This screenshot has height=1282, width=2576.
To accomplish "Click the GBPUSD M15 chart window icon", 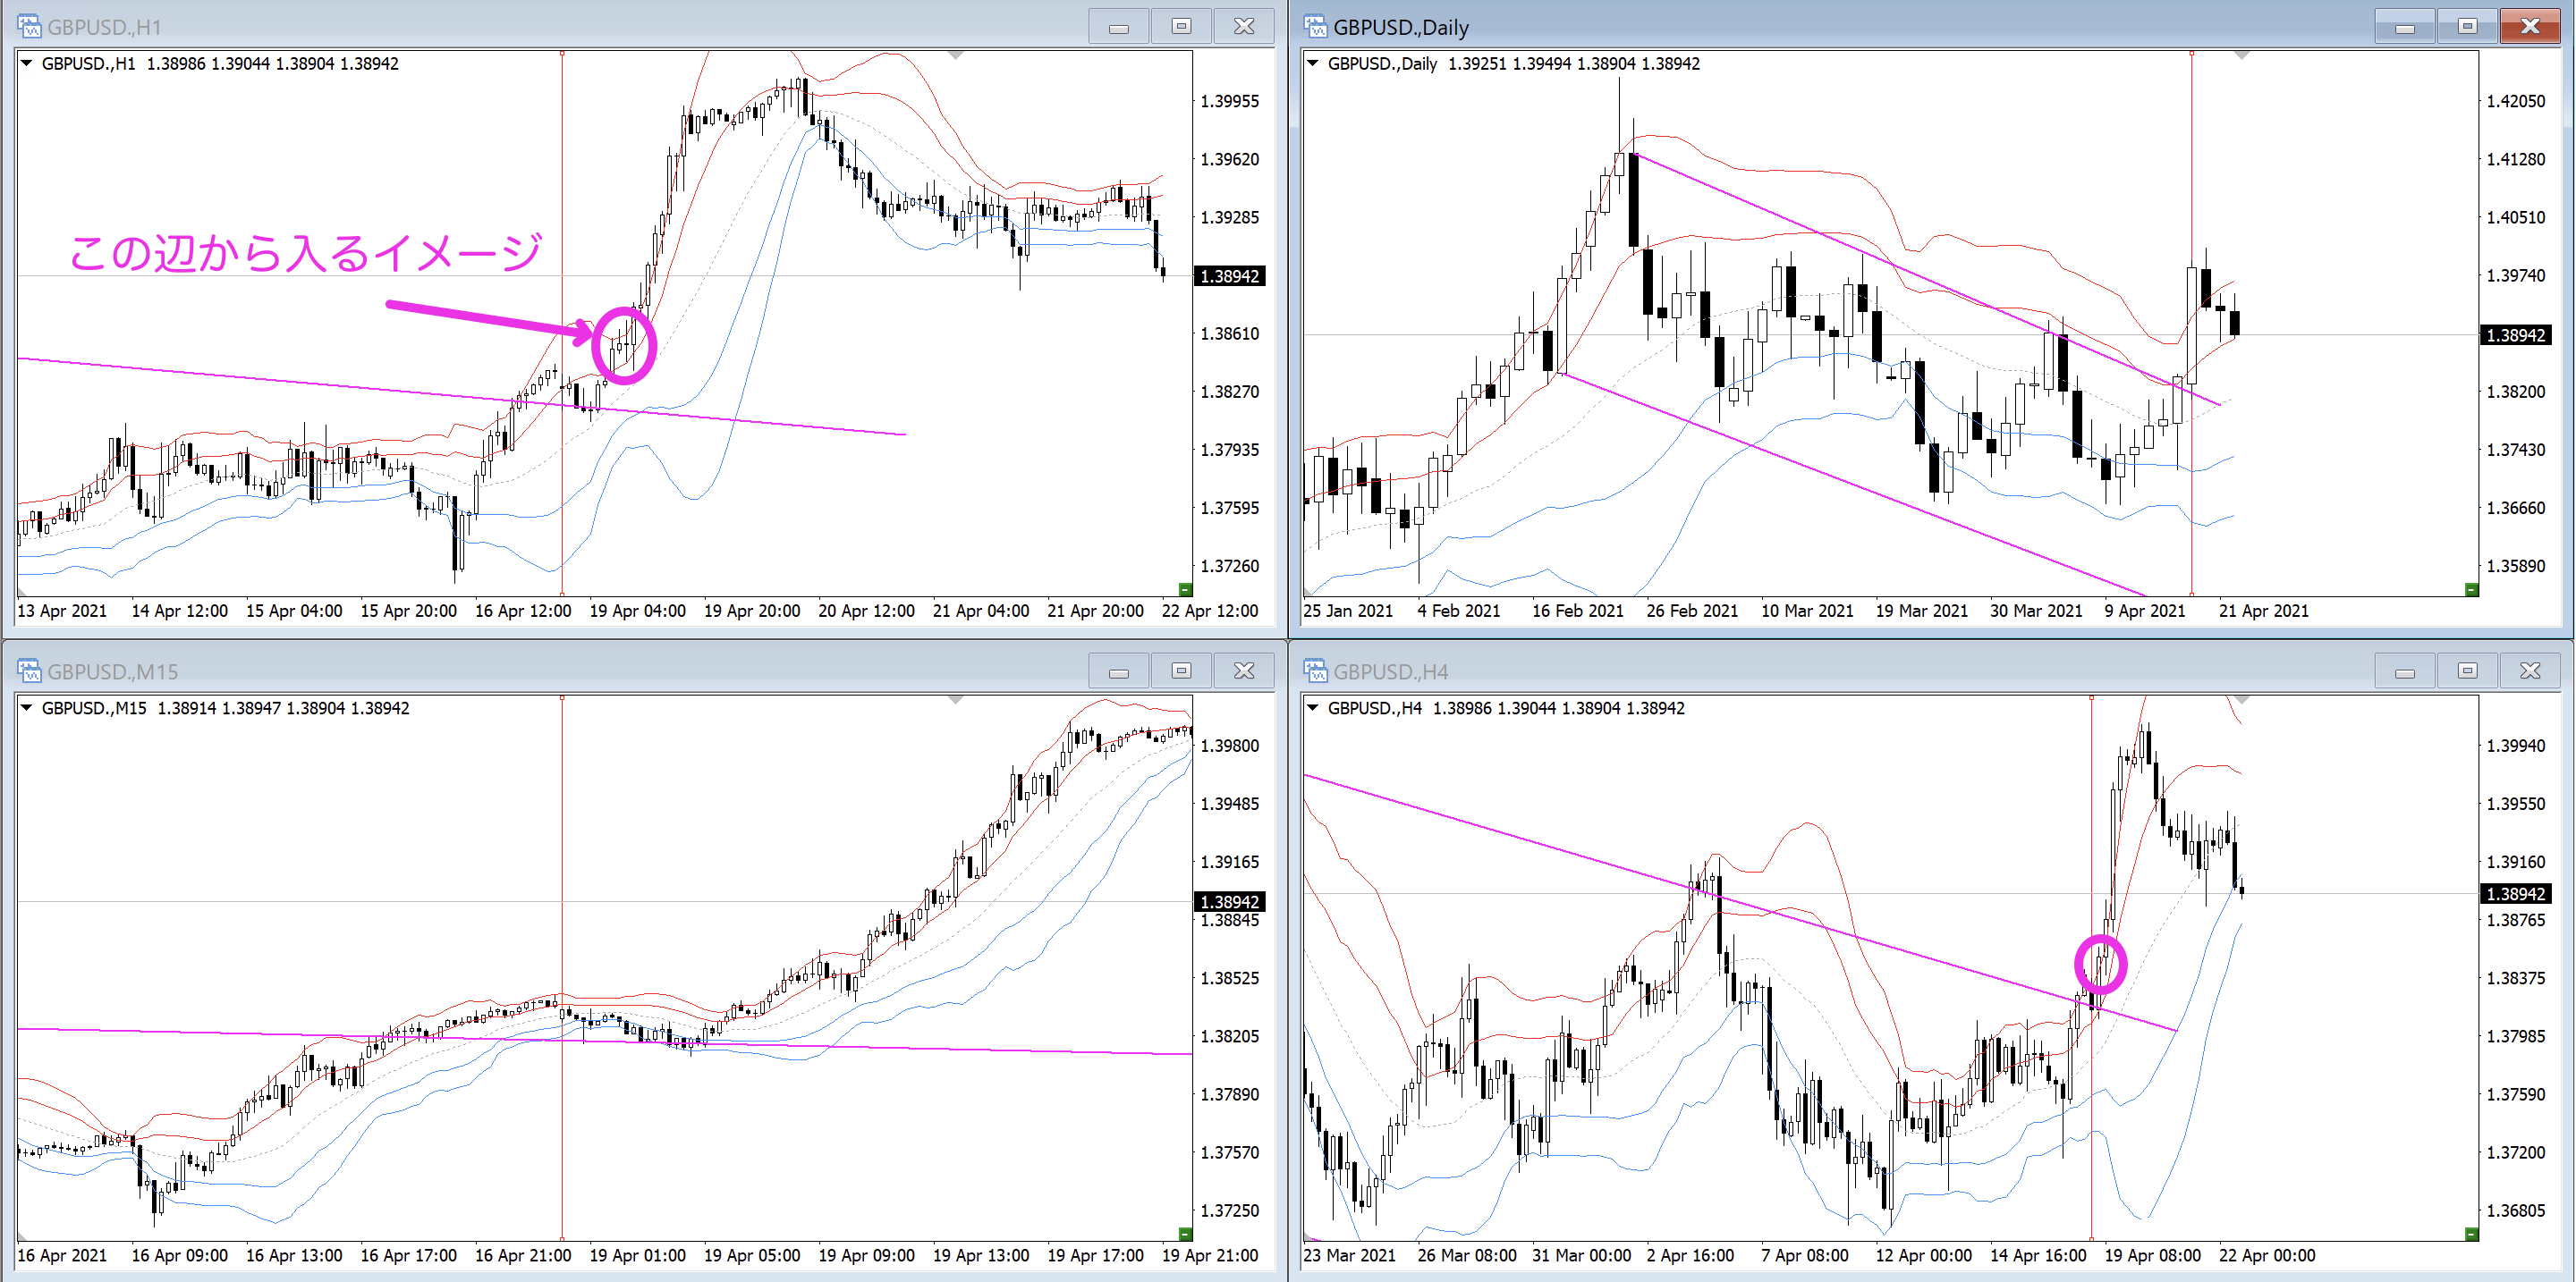I will click(29, 671).
